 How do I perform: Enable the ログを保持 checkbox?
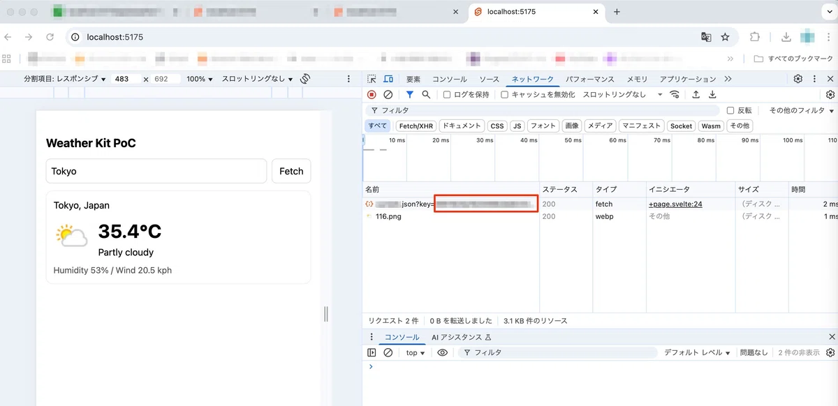point(447,94)
